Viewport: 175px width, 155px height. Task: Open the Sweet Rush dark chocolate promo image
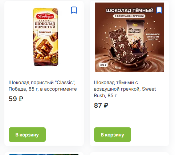click(129, 37)
